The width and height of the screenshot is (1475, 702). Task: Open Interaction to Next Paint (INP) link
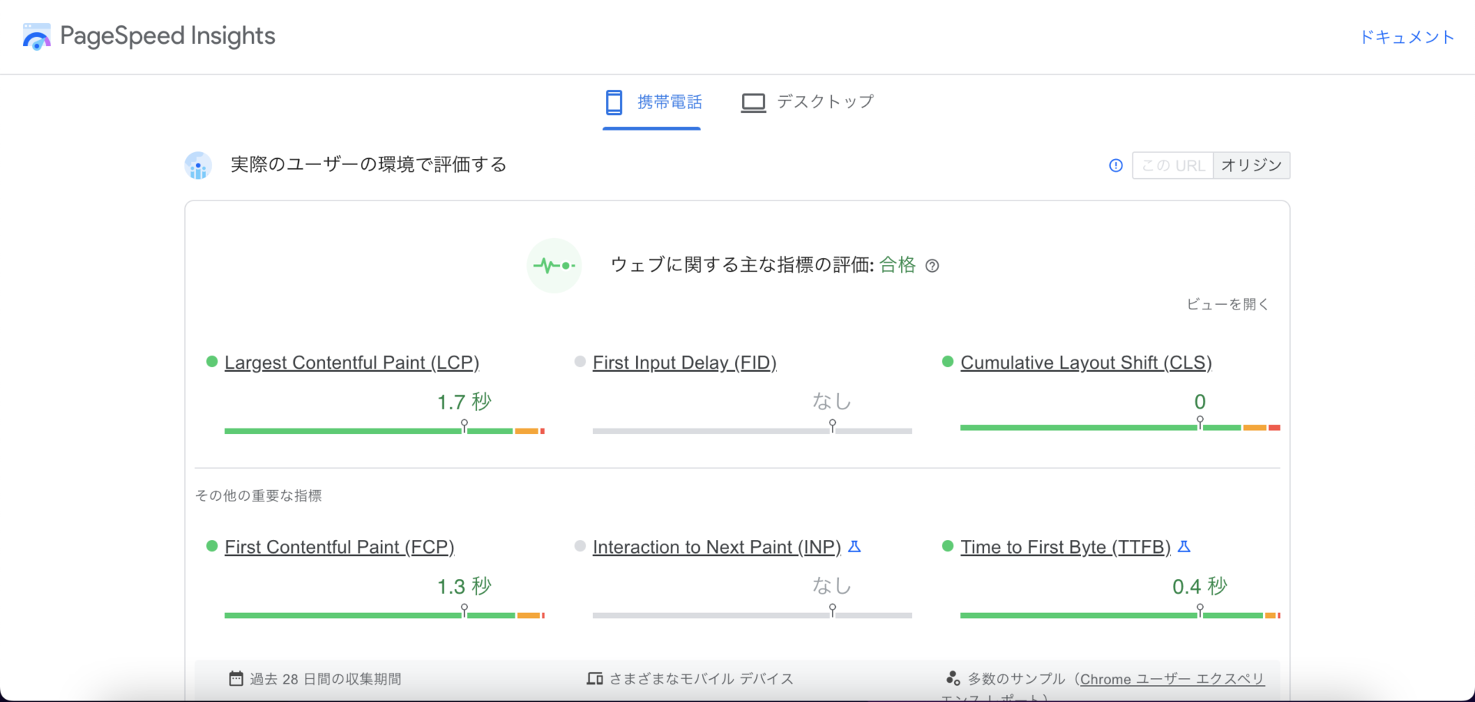[717, 547]
